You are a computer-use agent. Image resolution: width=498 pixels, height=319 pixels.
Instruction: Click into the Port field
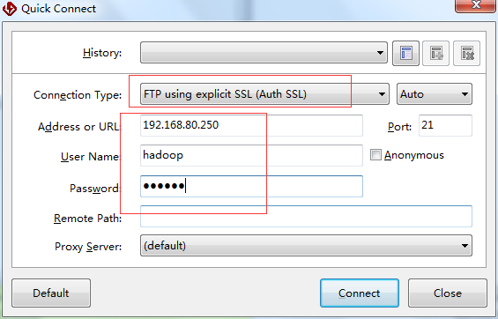click(x=445, y=125)
